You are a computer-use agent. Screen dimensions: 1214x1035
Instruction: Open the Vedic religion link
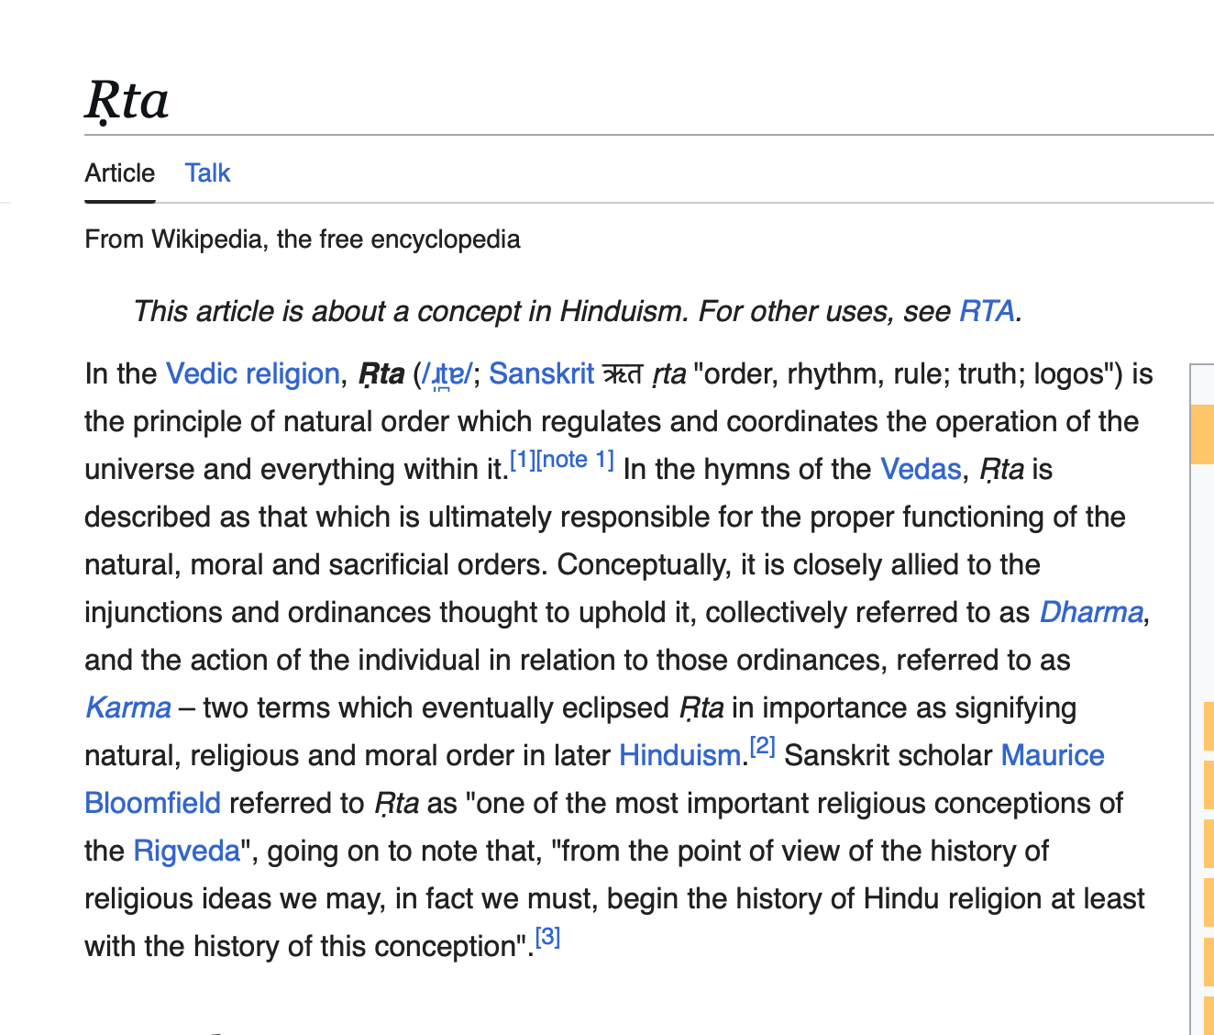(252, 373)
